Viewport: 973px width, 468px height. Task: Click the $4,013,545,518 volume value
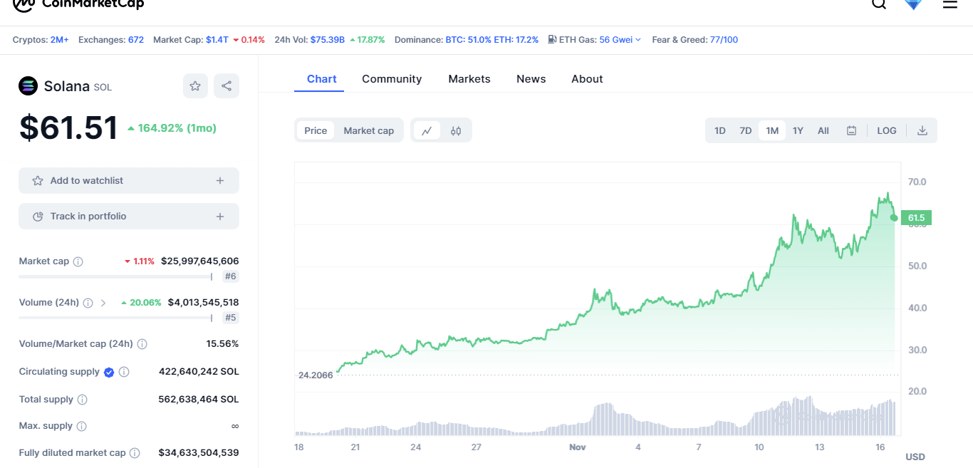tap(204, 303)
